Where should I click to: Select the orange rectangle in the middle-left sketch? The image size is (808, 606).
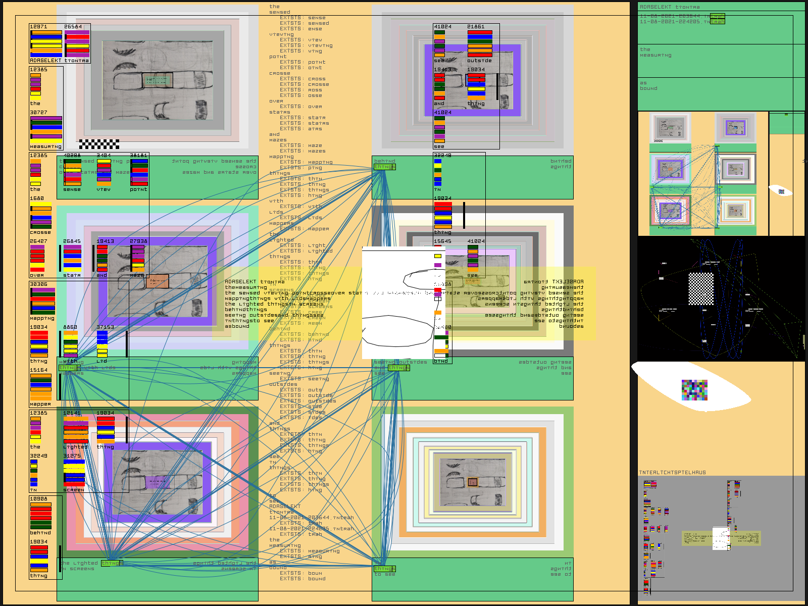pos(158,281)
